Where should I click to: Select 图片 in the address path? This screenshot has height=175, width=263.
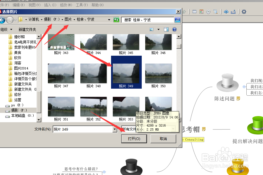[68, 20]
